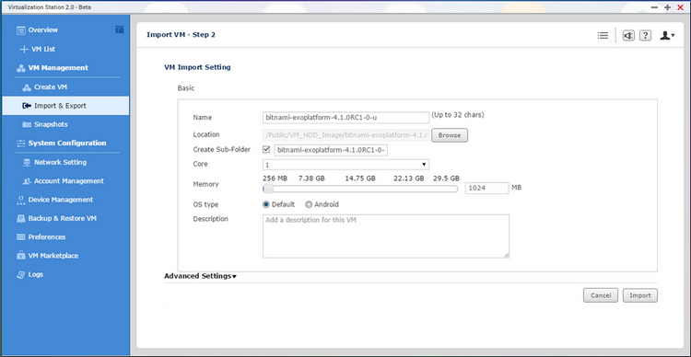Click the Browse button for Location

450,135
